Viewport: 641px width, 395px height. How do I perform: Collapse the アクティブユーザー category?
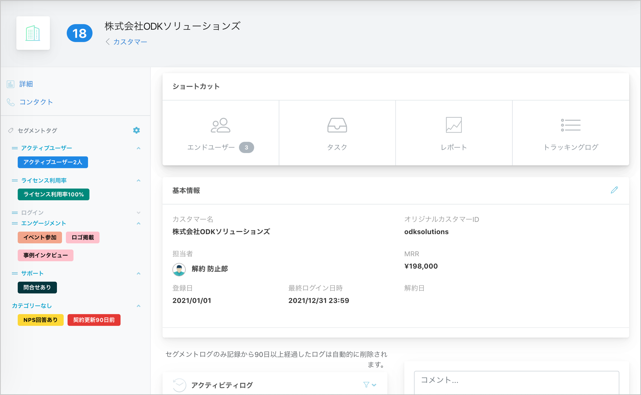point(138,148)
